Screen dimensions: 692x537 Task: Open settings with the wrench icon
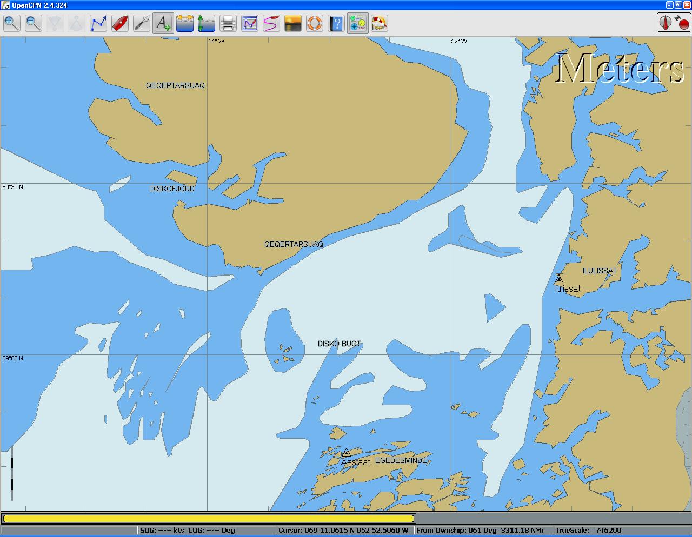(x=142, y=23)
